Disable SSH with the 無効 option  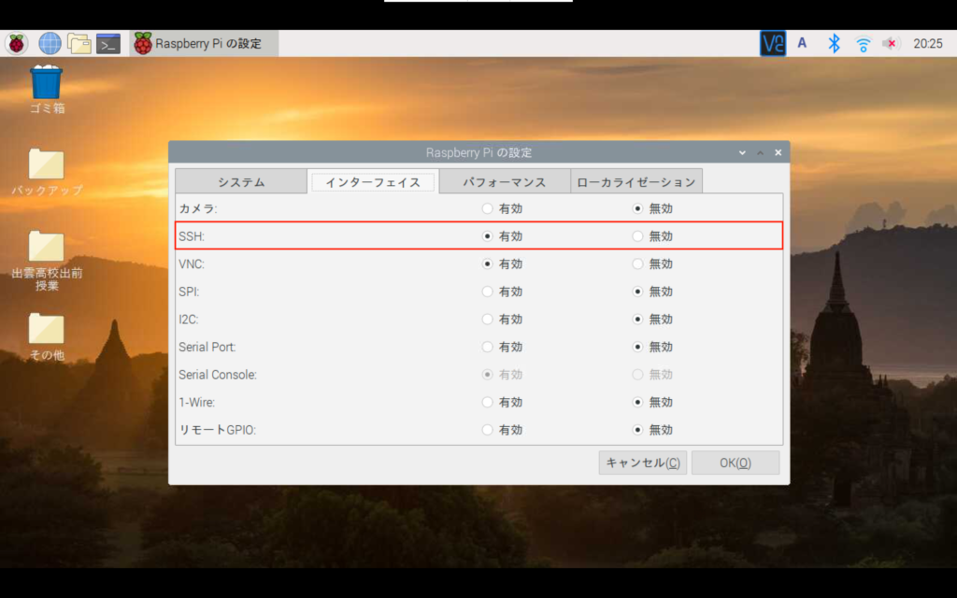pyautogui.click(x=638, y=236)
